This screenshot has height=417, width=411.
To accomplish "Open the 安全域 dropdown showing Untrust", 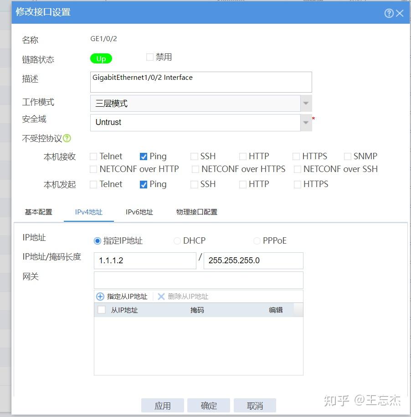I will point(305,122).
